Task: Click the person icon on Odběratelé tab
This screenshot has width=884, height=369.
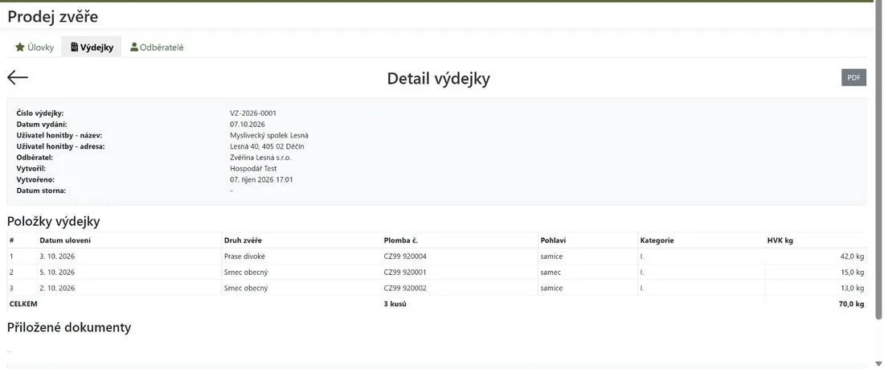Action: tap(134, 47)
